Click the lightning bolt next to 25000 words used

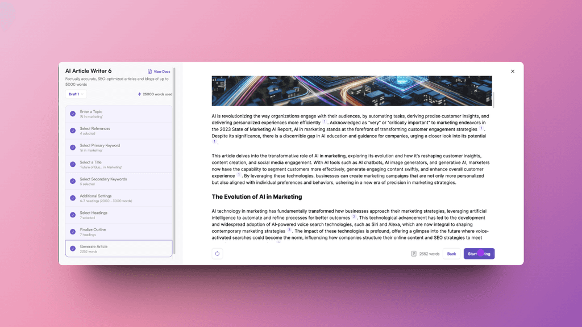(141, 94)
